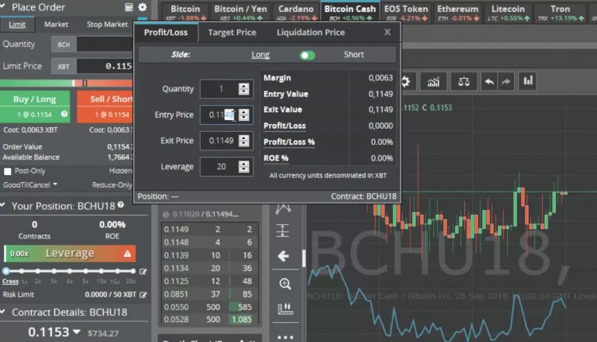Adjust Exit Price stepper arrows
The height and width of the screenshot is (342, 597).
[x=244, y=141]
